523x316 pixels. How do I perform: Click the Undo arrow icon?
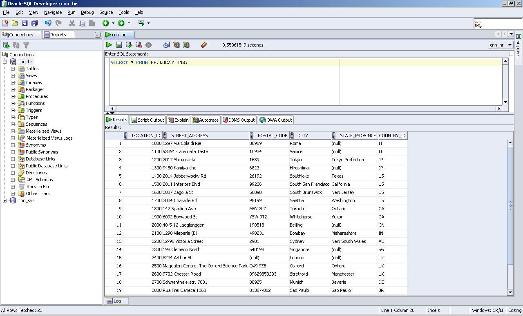pos(48,23)
